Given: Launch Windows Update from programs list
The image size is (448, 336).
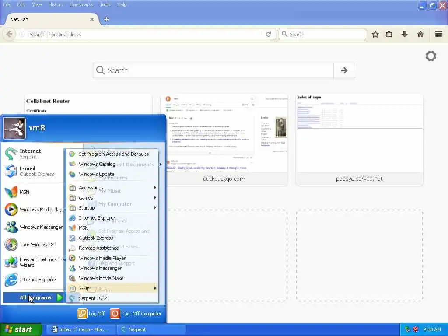Looking at the screenshot, I should pos(112,174).
